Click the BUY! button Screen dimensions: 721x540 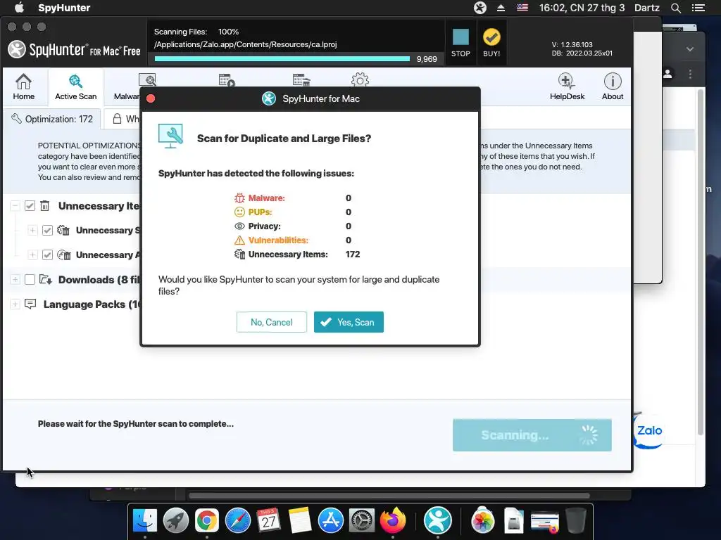pyautogui.click(x=491, y=43)
